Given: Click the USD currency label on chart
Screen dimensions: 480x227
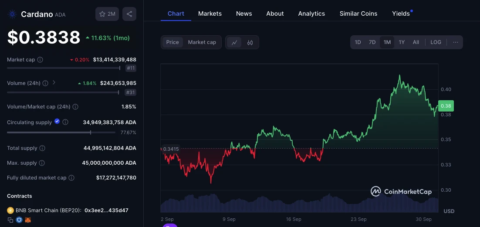Looking at the screenshot, I should click(x=449, y=211).
